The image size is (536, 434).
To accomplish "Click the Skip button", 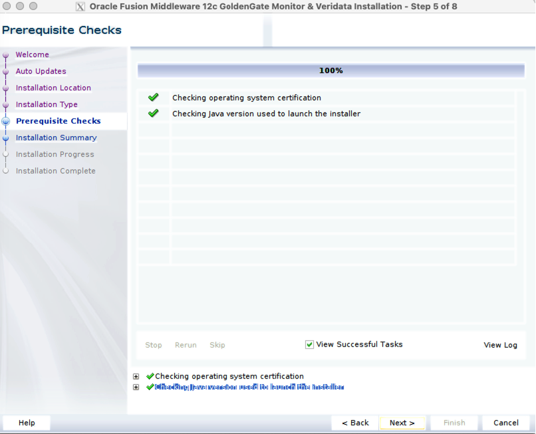I will (217, 345).
